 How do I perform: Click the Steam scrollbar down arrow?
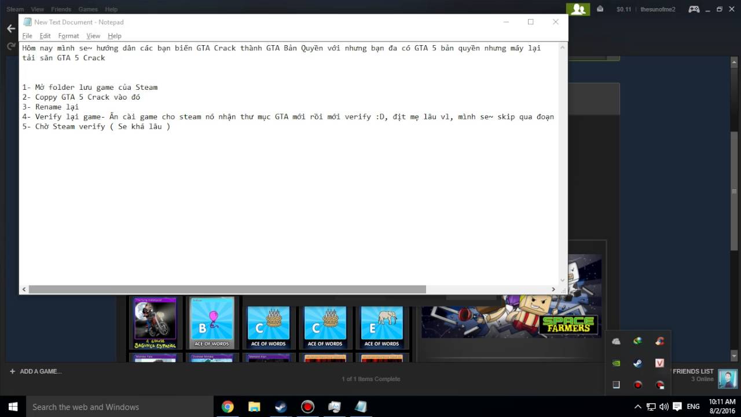(735, 356)
